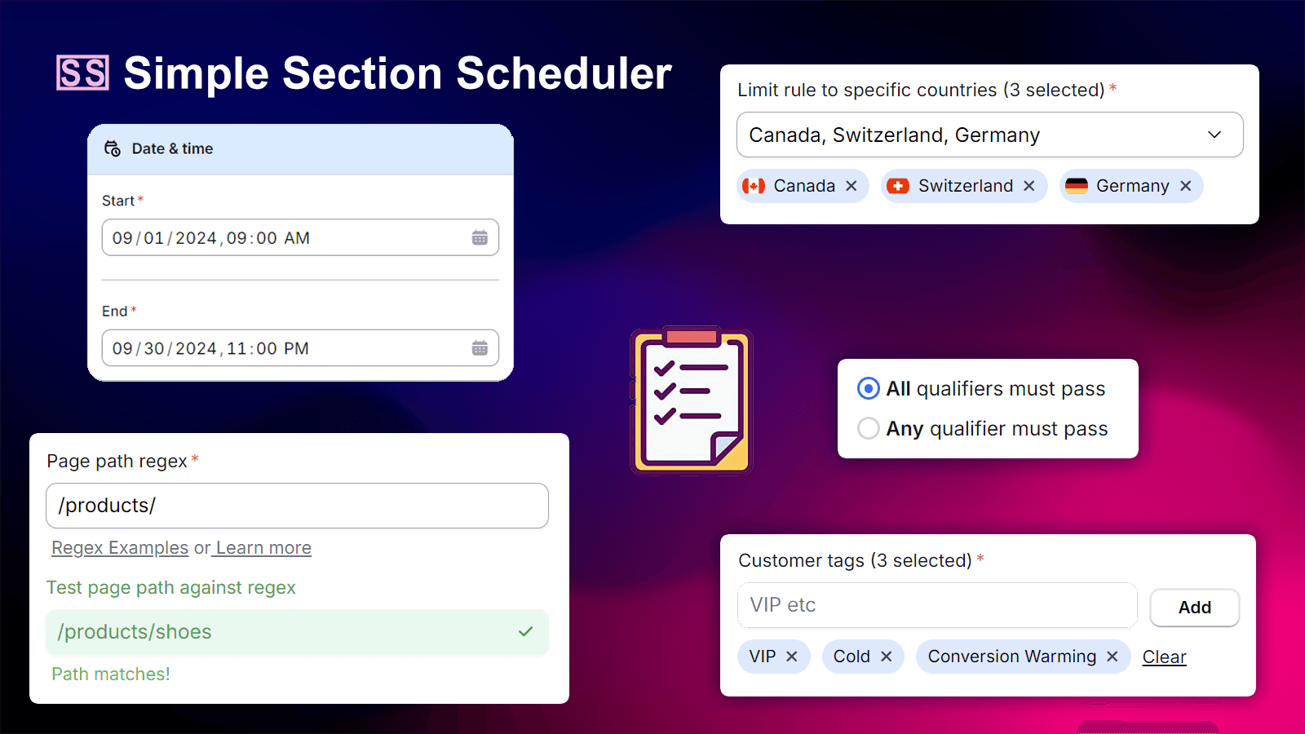Select 'Any qualifier must pass'
Screen dimensions: 1305x734
point(868,428)
